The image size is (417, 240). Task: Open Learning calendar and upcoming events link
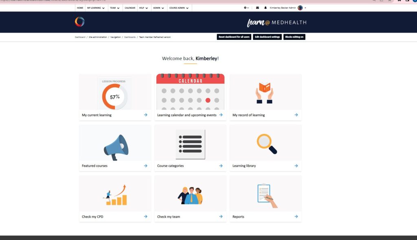coord(187,115)
